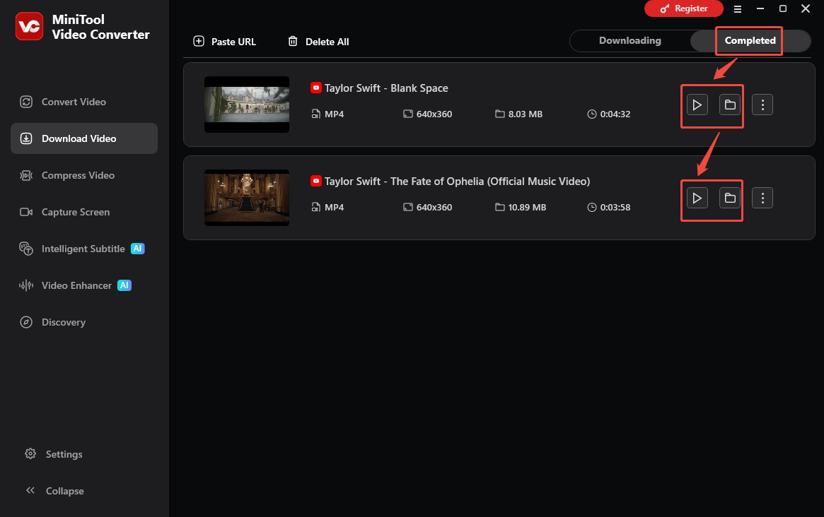The height and width of the screenshot is (517, 824).
Task: Click the title 'Taylor Swift - Blank Space'
Action: (x=386, y=88)
